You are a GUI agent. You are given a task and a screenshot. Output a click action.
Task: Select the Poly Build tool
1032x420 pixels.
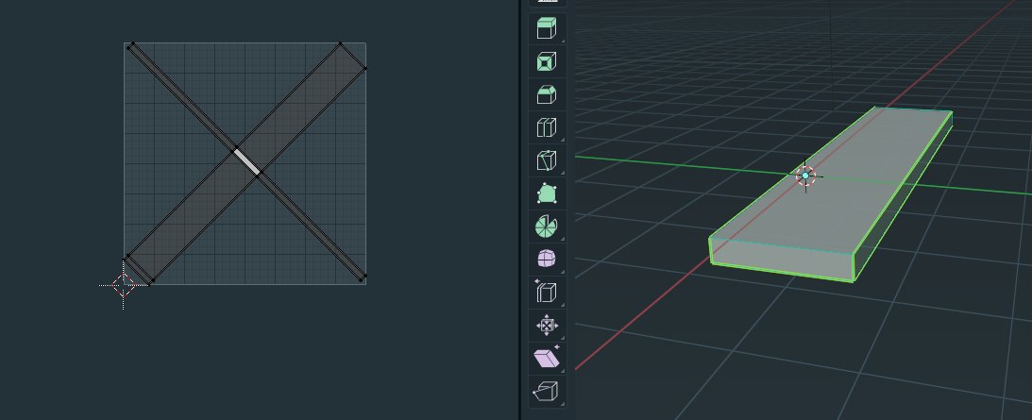(547, 193)
